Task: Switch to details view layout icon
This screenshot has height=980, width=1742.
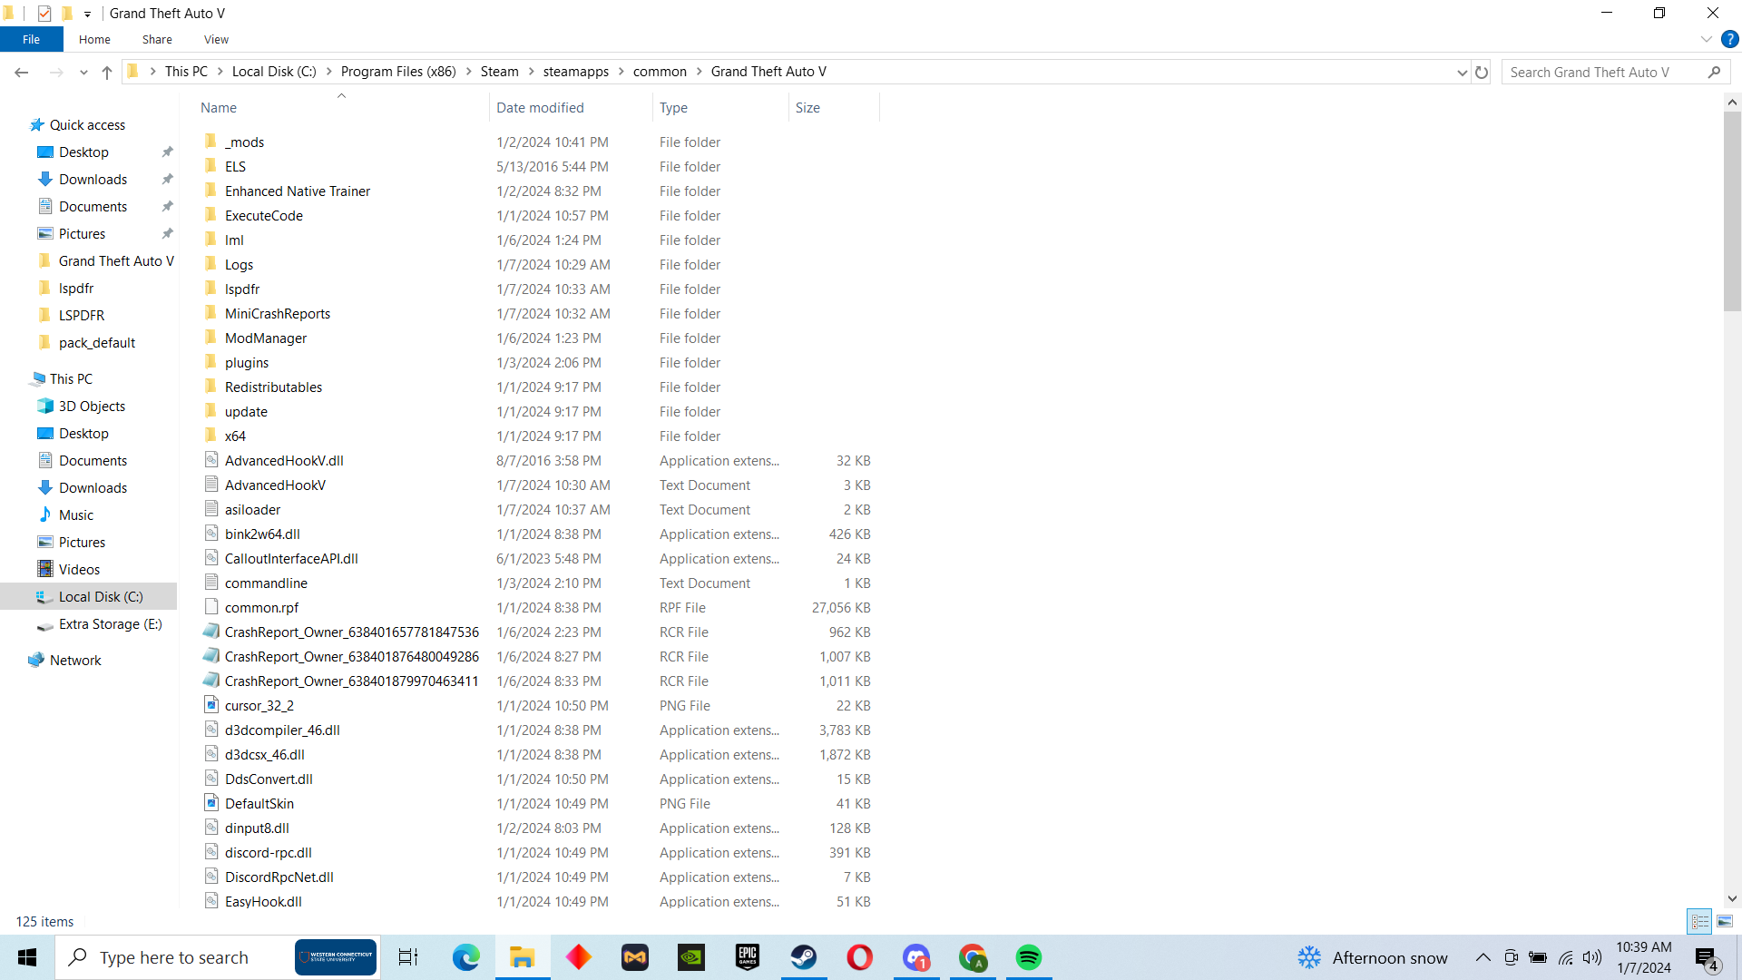Action: click(1700, 921)
